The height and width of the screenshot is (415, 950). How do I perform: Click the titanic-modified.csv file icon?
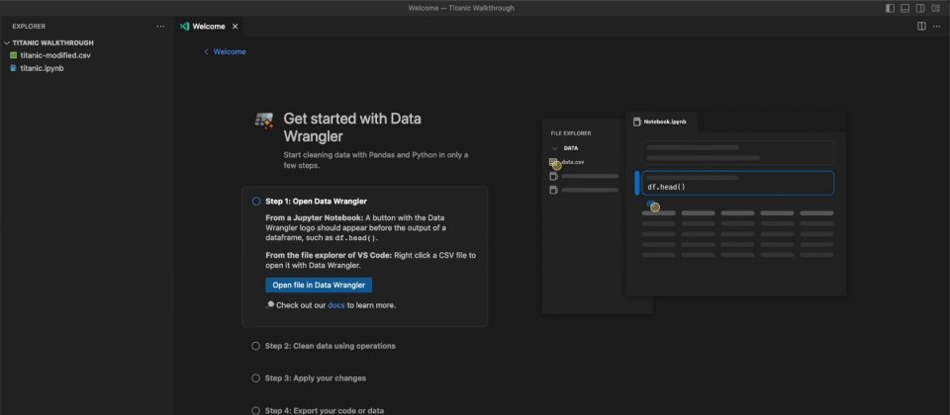pyautogui.click(x=13, y=55)
